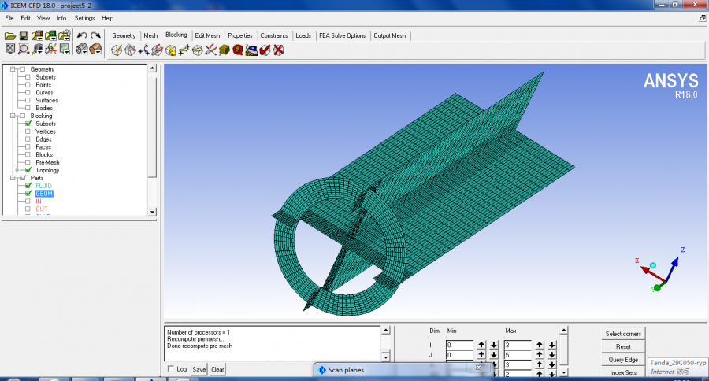Image resolution: width=709 pixels, height=381 pixels.
Task: Expand the Topology tree node
Action: tap(18, 170)
